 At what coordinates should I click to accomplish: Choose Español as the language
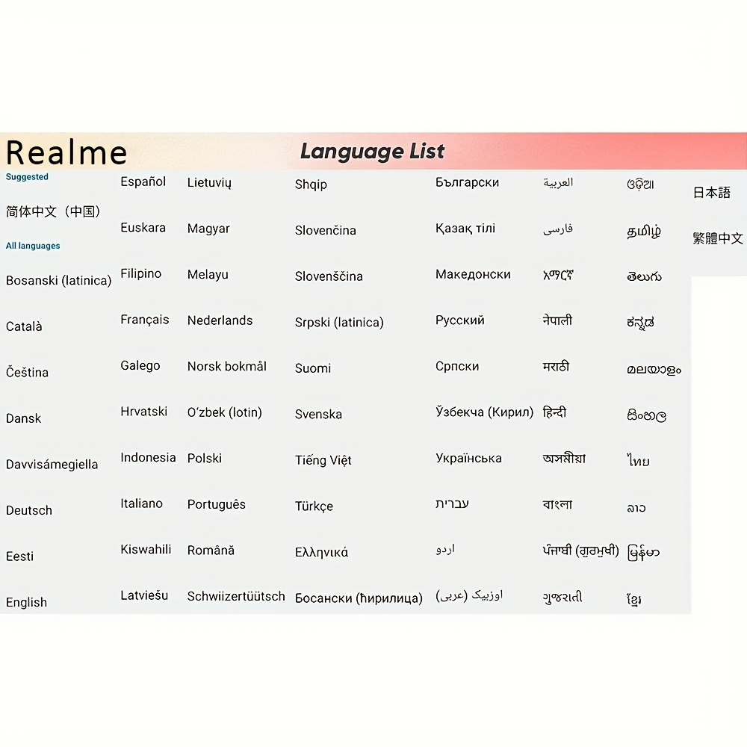(x=143, y=182)
